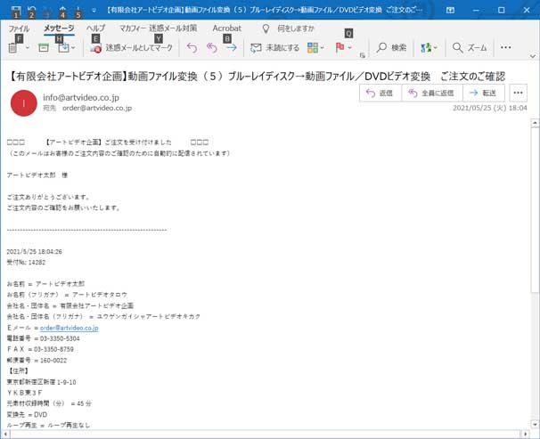Click the ＦＡＸ = 03-3350-8759 line
Viewport: 540px width, 439px height.
[x=40, y=349]
